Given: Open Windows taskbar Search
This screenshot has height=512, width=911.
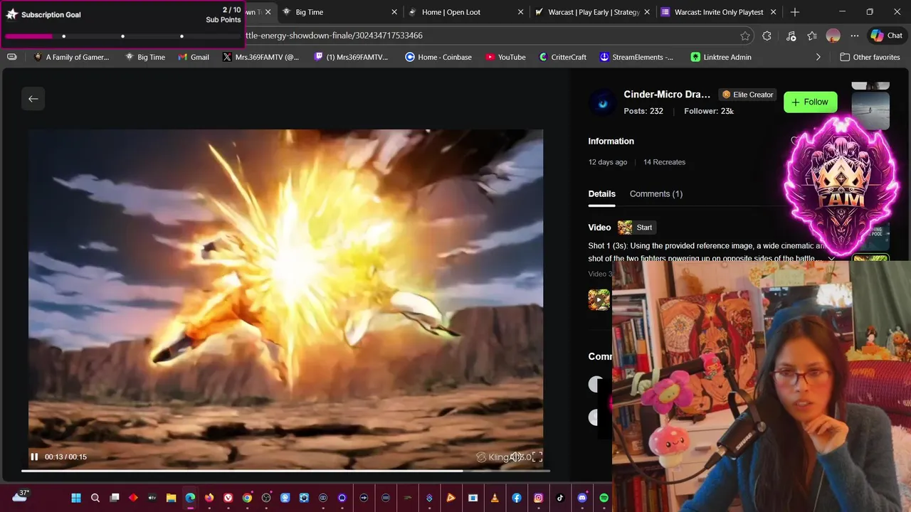Looking at the screenshot, I should [95, 498].
